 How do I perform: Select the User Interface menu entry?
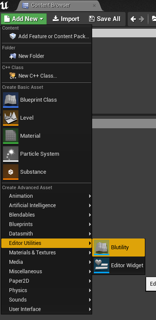46,309
